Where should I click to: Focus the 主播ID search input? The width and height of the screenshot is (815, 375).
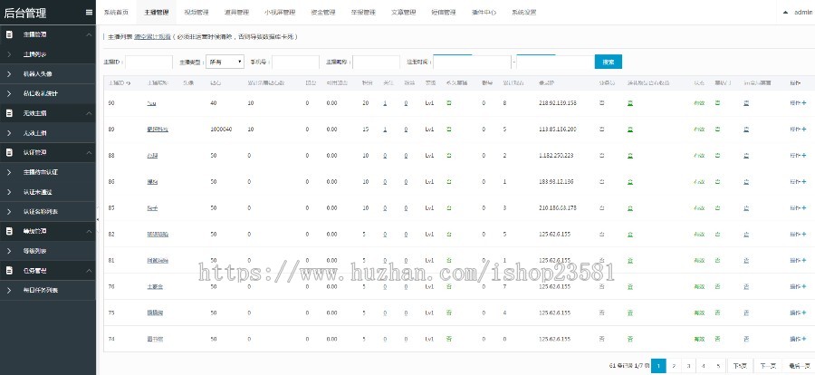[x=149, y=62]
